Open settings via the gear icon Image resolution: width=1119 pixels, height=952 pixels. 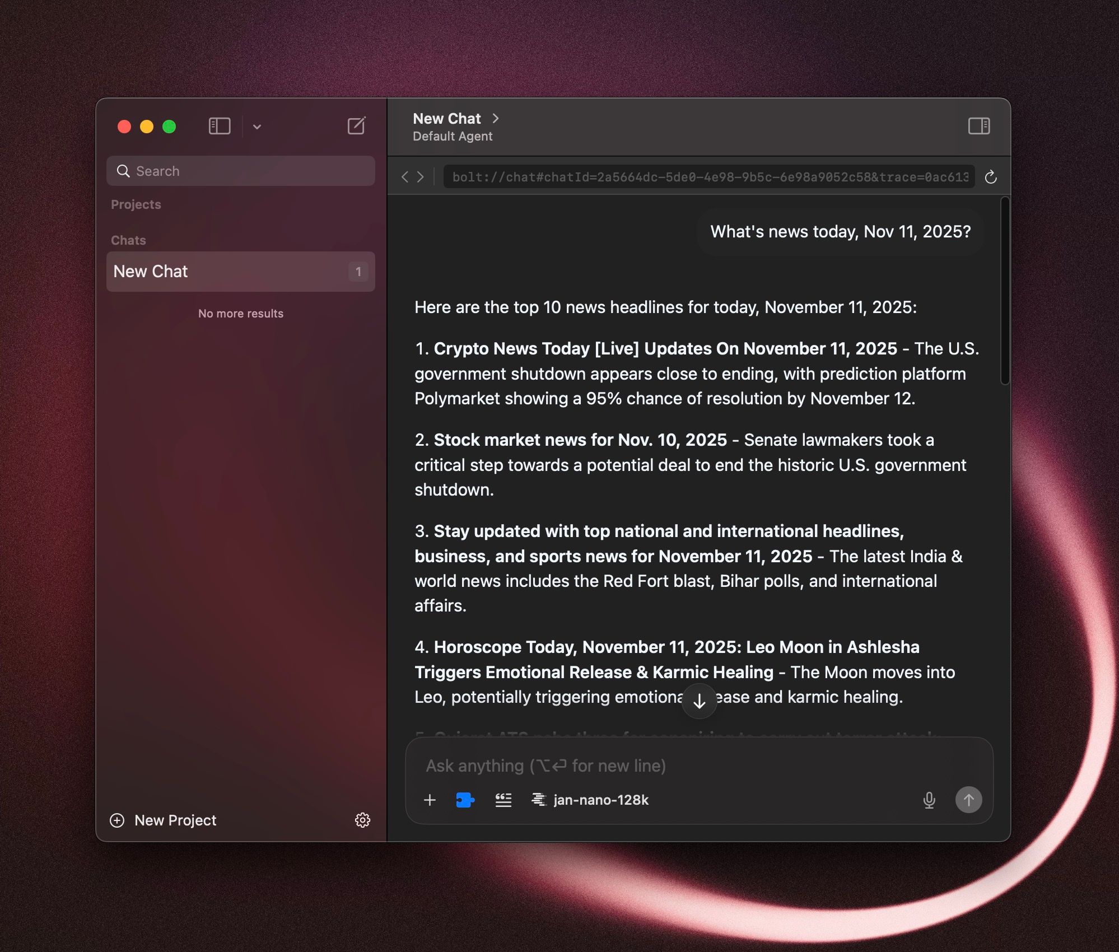pos(362,820)
